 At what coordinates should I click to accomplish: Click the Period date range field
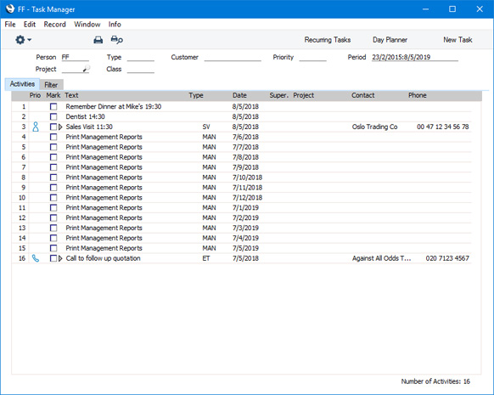pyautogui.click(x=414, y=57)
